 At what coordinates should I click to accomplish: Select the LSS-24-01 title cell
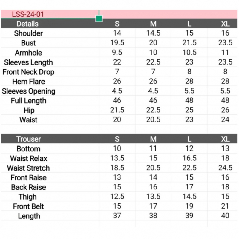[28, 14]
